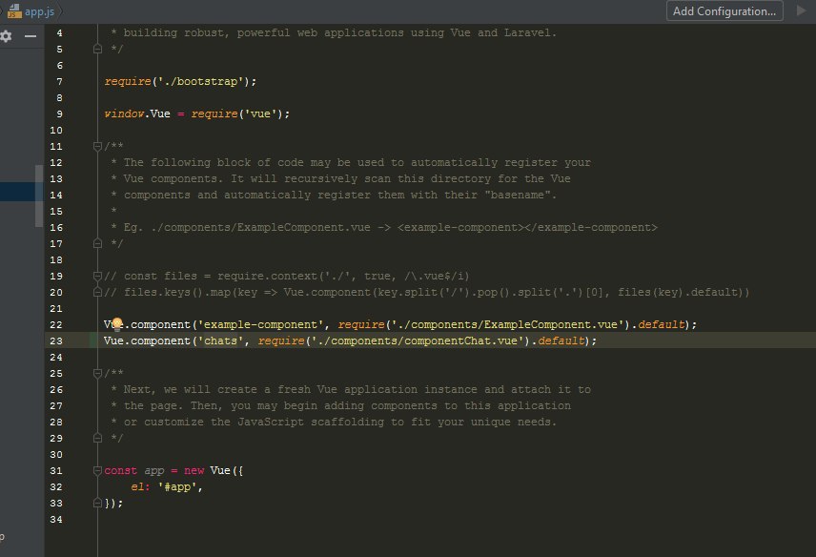Toggle the fold marker on line 17
The width and height of the screenshot is (816, 557).
click(97, 243)
